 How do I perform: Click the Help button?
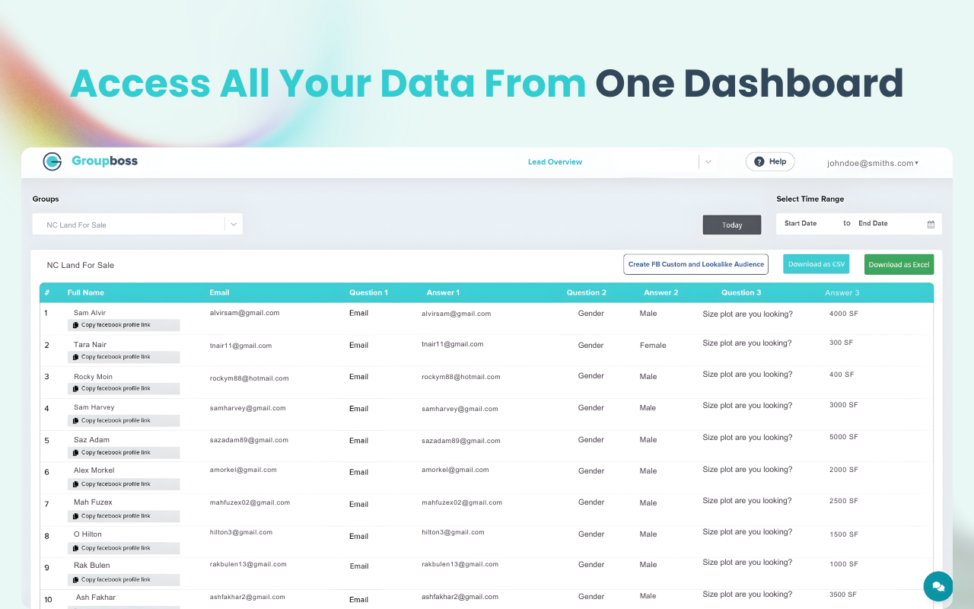pyautogui.click(x=770, y=161)
